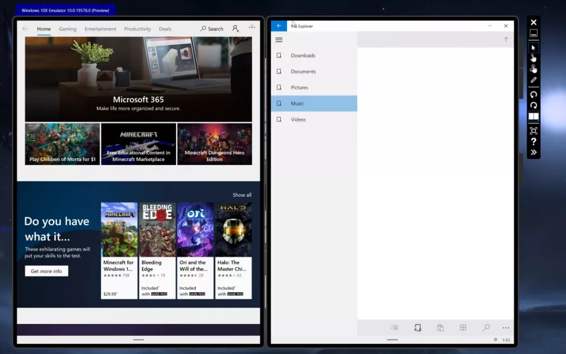
Task: Open emulator help question mark
Action: (533, 142)
